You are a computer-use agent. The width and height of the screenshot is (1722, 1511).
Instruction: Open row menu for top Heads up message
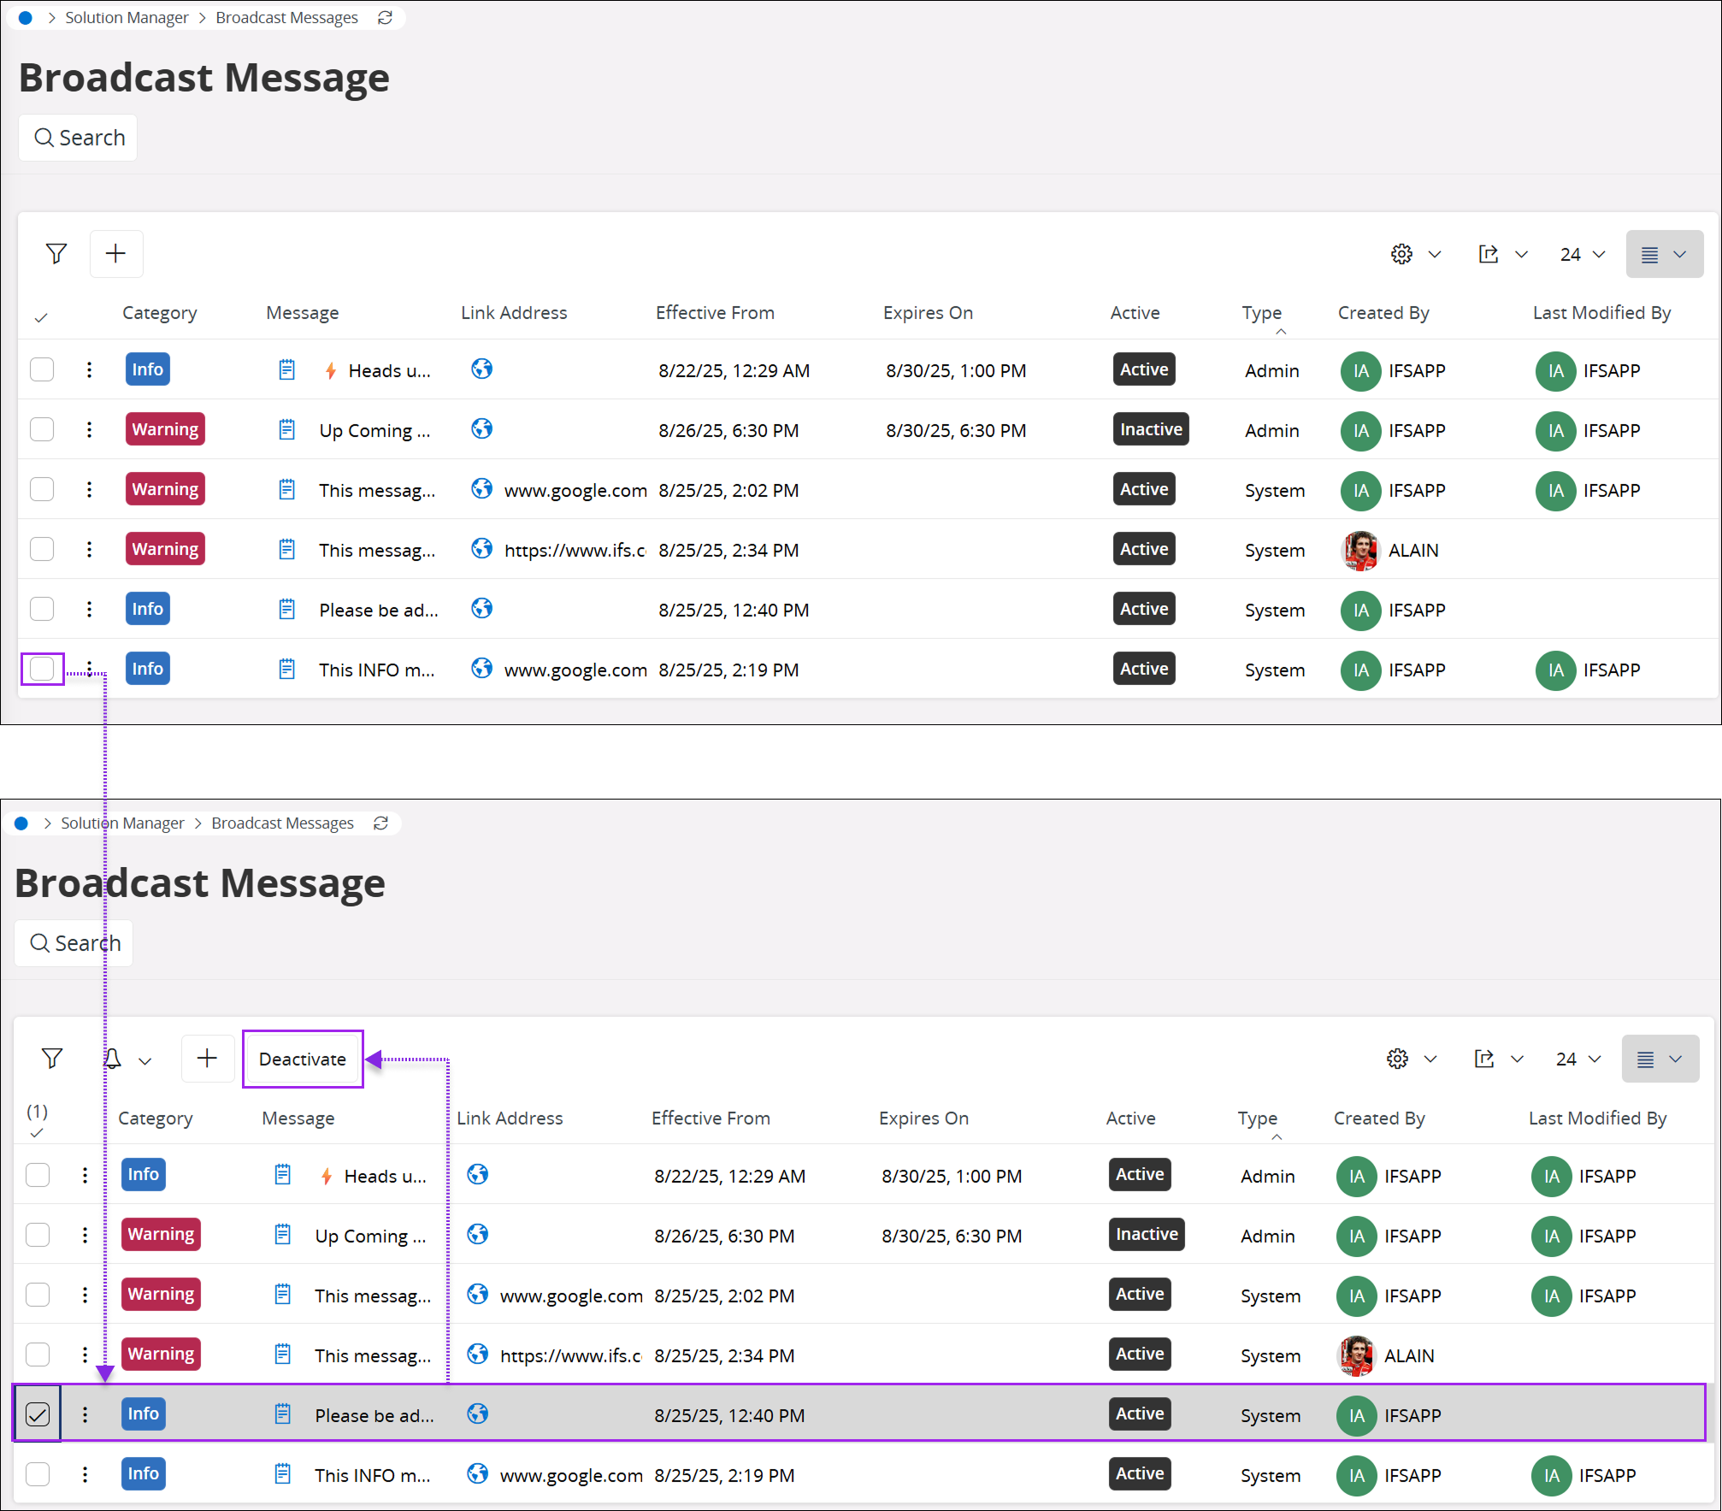click(x=89, y=370)
